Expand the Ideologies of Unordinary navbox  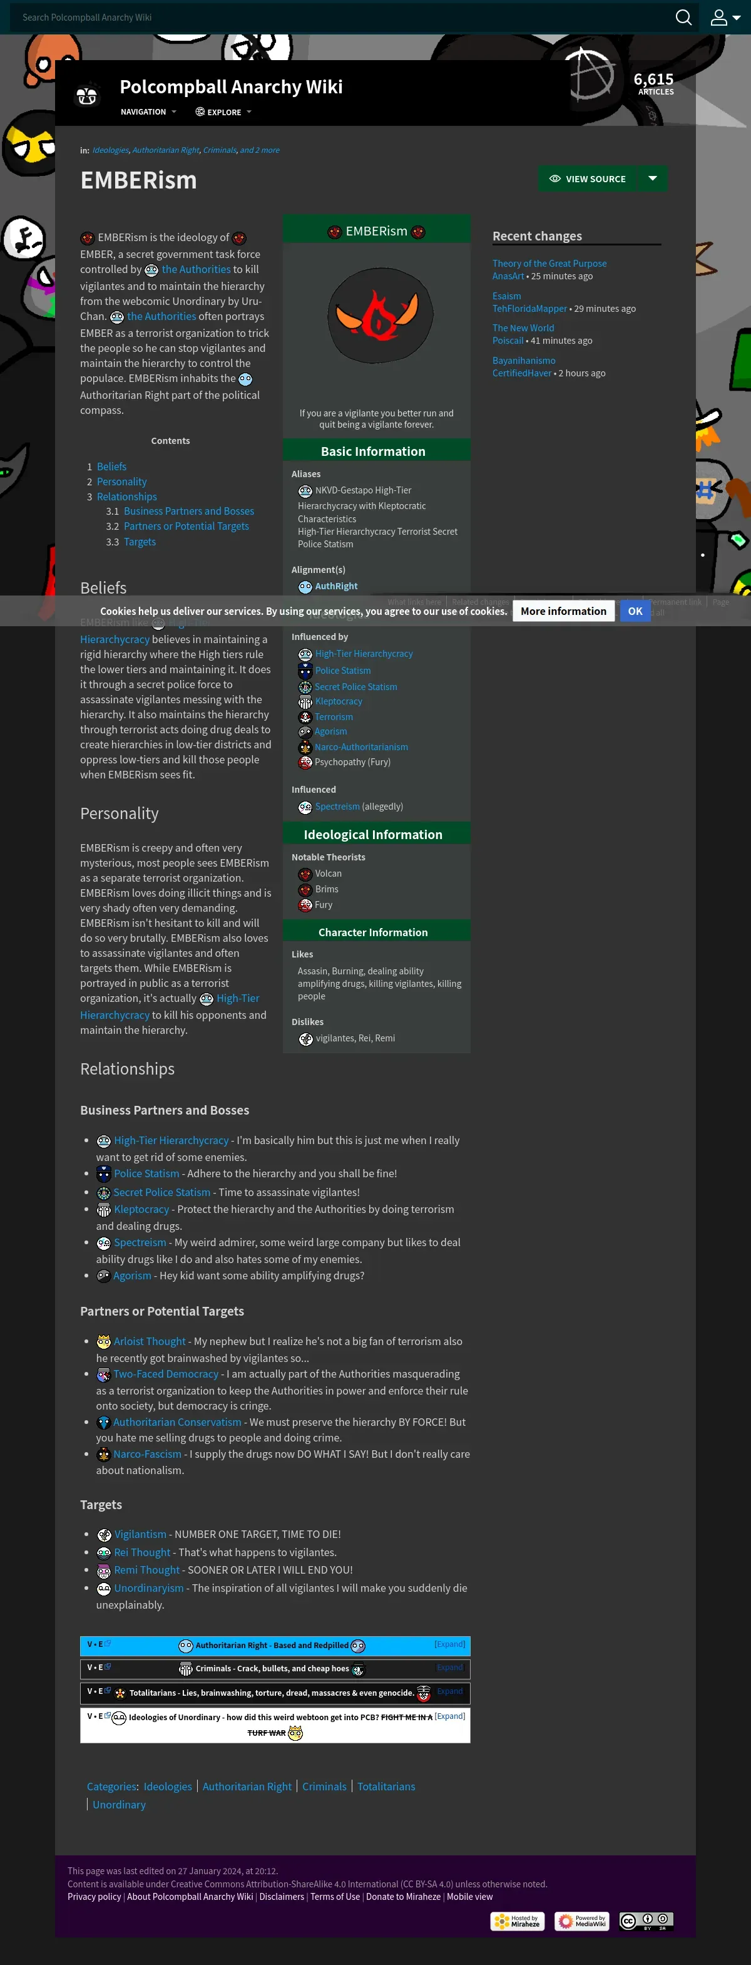450,1716
